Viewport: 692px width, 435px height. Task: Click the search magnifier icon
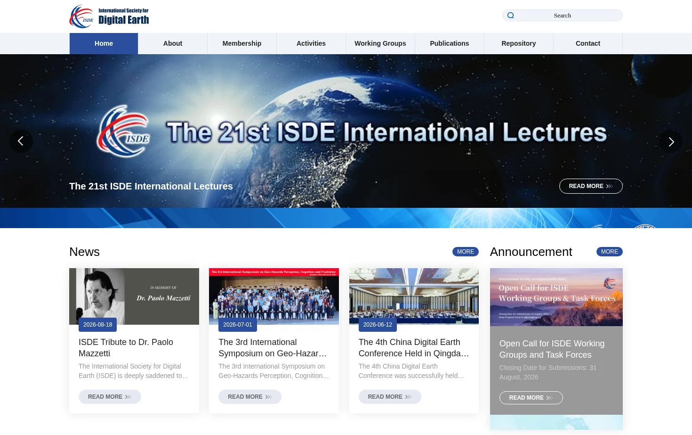(511, 16)
